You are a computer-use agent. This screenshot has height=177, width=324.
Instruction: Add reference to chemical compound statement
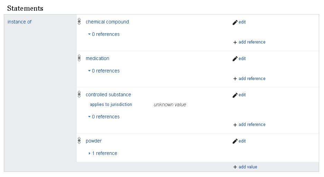(249, 42)
